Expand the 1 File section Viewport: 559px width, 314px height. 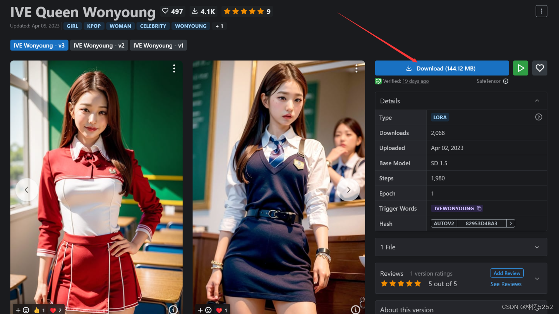[x=537, y=247]
